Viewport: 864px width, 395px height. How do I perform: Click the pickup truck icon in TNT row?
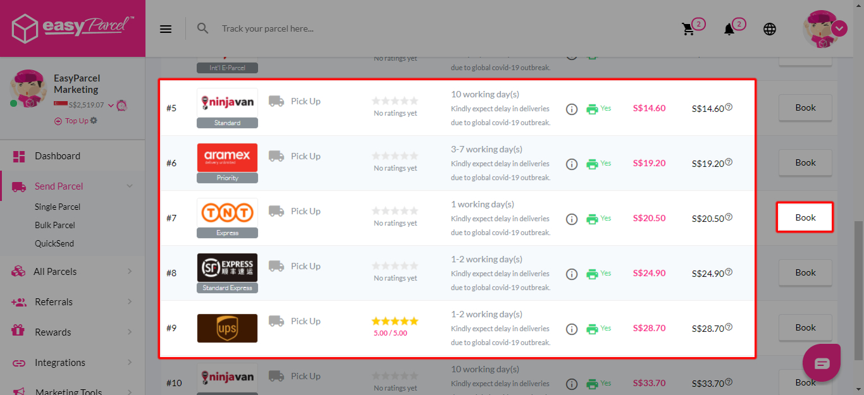pos(276,211)
